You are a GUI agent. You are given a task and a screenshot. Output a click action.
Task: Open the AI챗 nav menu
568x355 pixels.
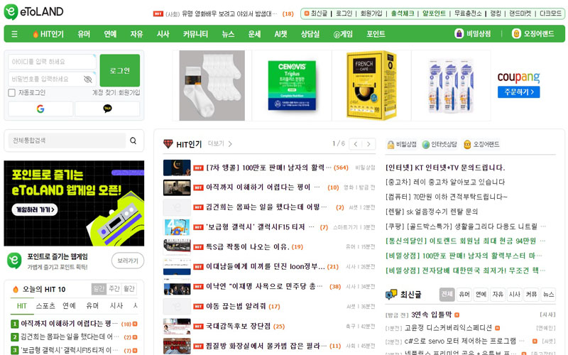280,34
